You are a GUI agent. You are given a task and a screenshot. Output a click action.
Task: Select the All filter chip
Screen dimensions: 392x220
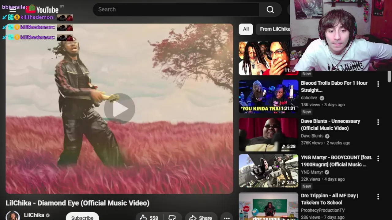coord(246,29)
